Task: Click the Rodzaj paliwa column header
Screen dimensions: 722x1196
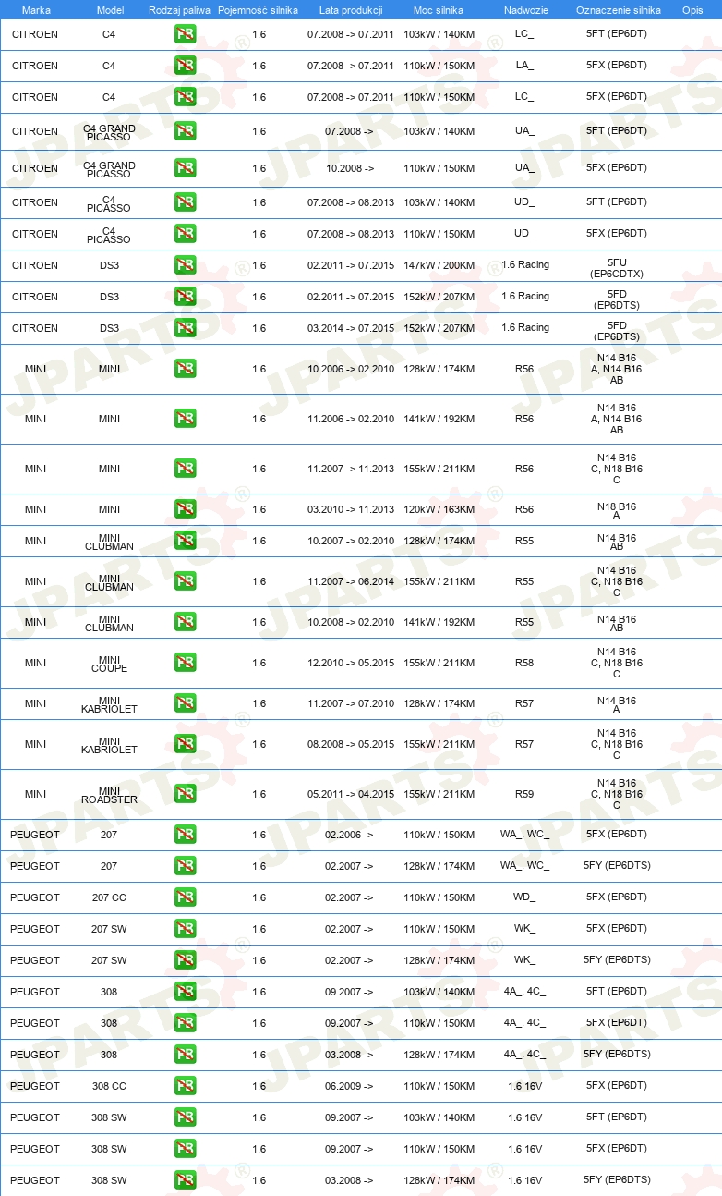Action: pyautogui.click(x=179, y=10)
